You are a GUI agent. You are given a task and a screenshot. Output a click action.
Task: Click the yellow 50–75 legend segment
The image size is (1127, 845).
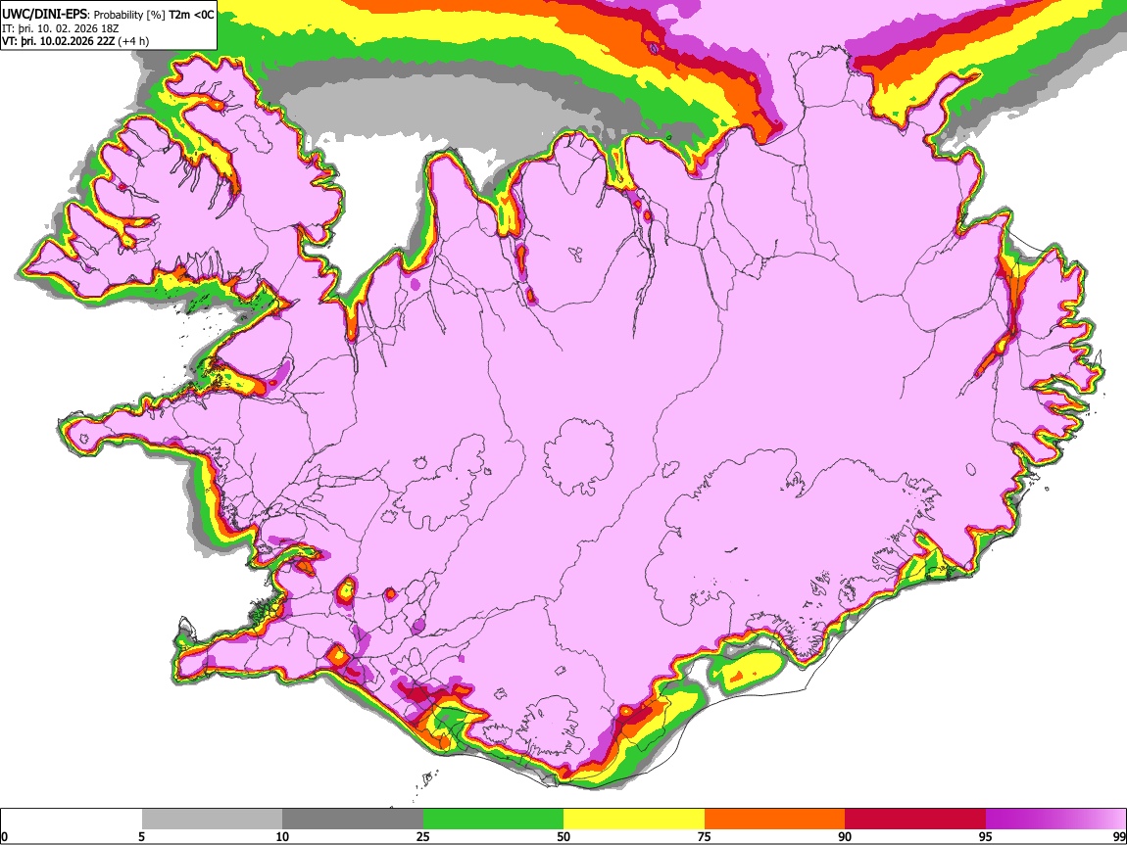pyautogui.click(x=634, y=820)
